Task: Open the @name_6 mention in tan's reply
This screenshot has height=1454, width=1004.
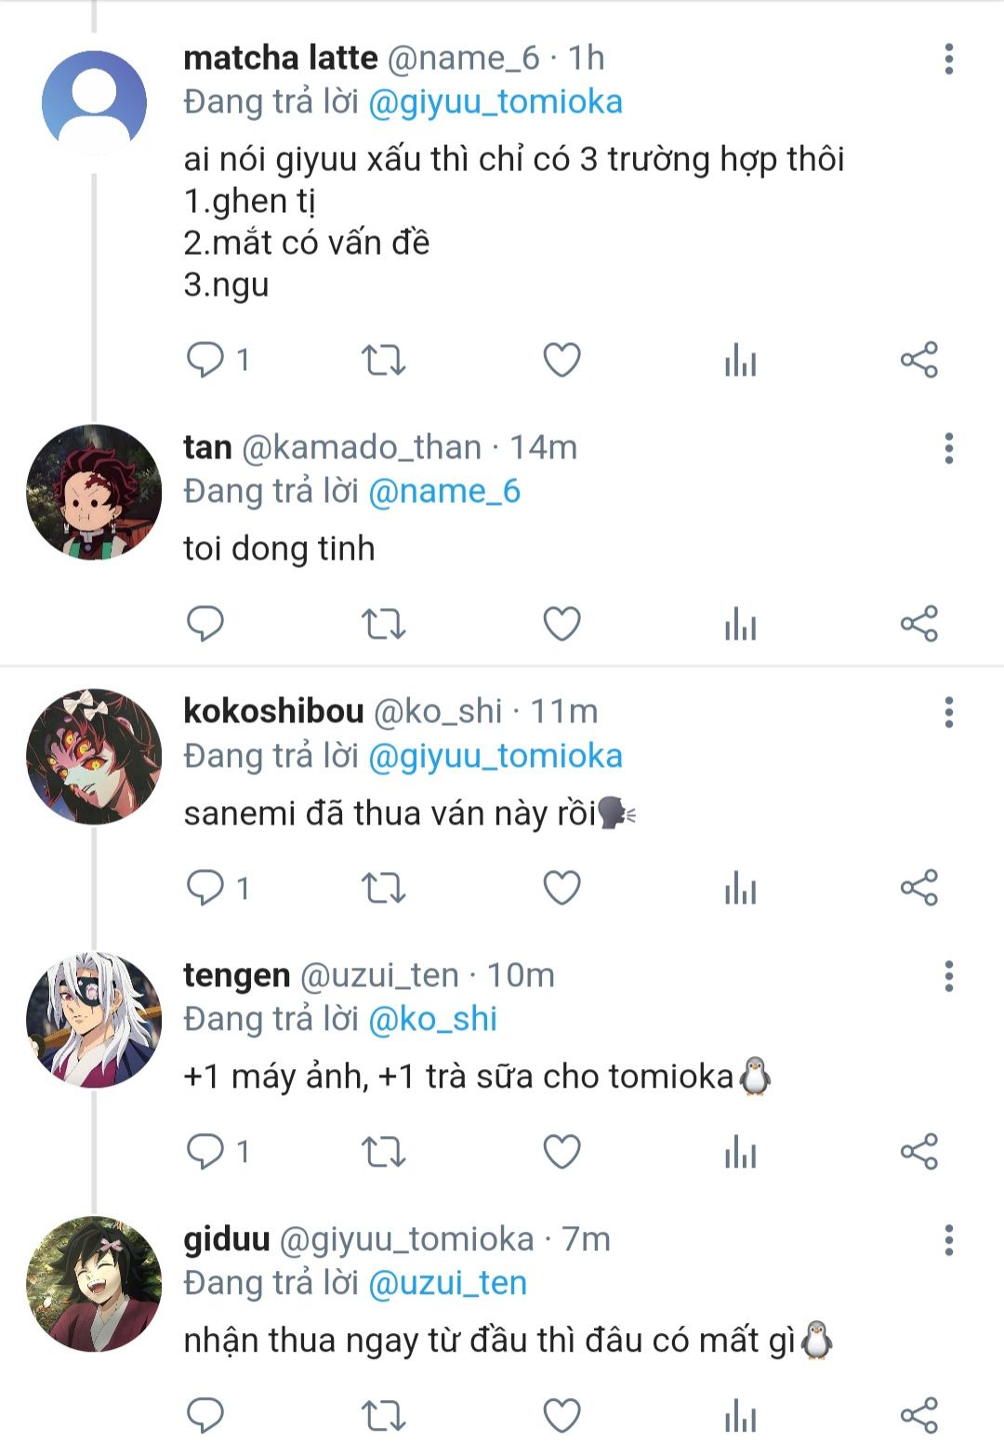Action: (444, 492)
